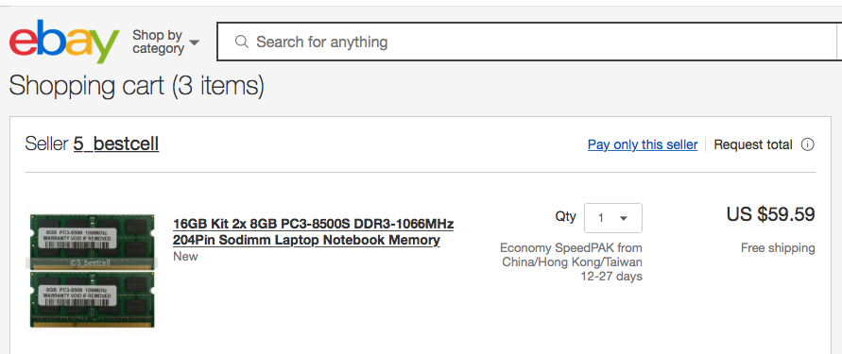
Task: Click the down arrow inside the Qty box
Action: click(x=624, y=218)
